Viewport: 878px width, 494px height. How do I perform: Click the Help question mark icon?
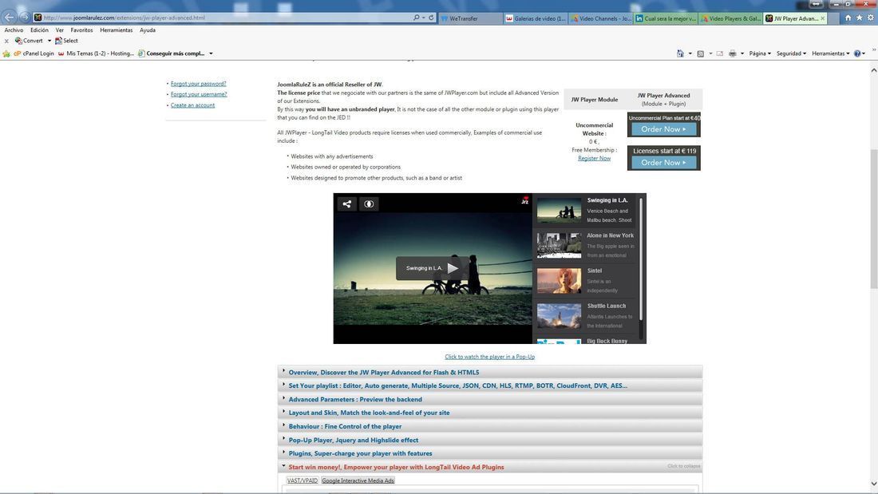857,53
